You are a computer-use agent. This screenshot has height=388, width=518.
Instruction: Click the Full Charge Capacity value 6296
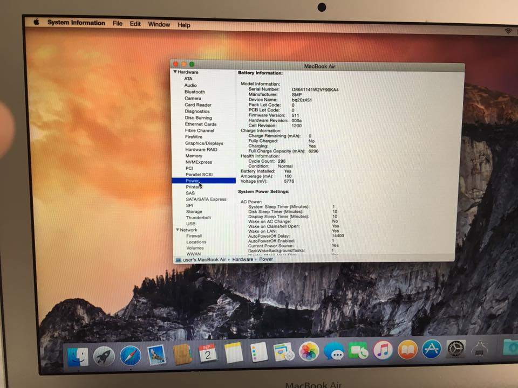(313, 151)
